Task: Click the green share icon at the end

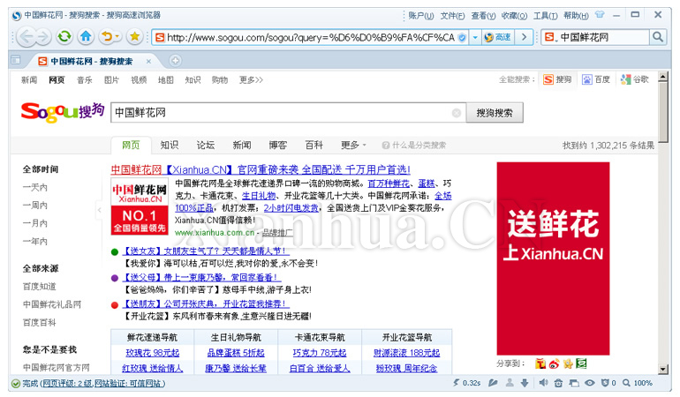Action: point(581,363)
